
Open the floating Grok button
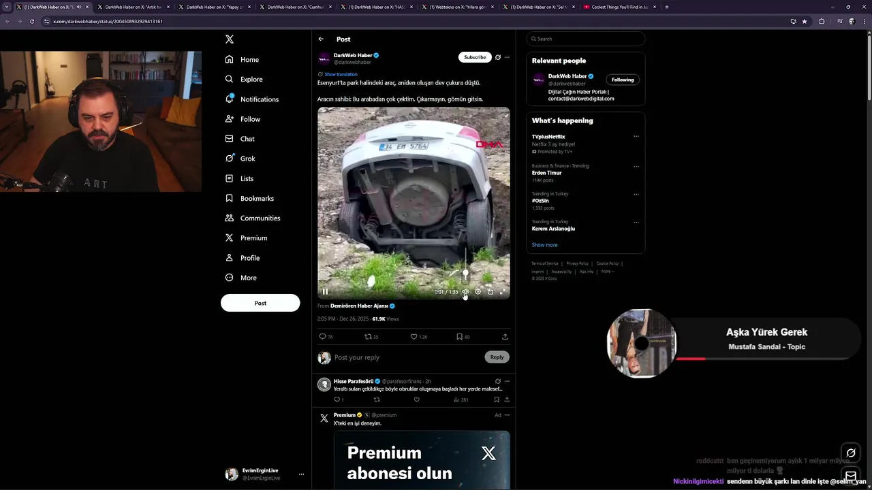[851, 453]
